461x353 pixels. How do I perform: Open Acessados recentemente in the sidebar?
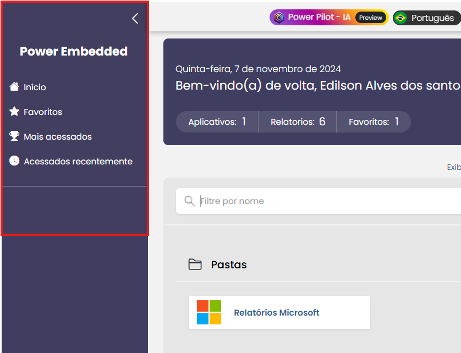[x=78, y=162]
